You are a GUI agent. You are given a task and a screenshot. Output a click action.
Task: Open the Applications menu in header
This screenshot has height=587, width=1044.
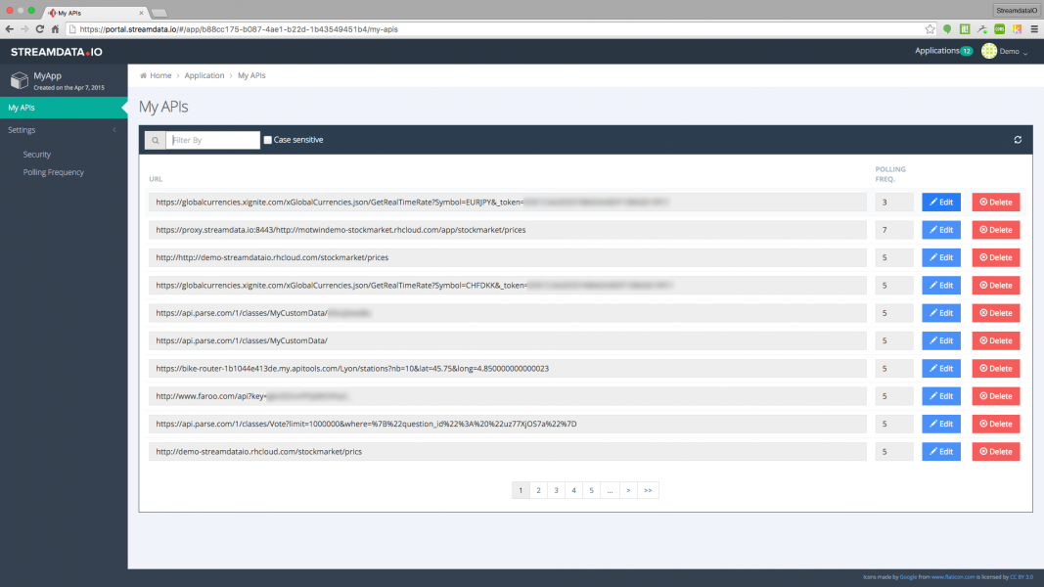coord(943,51)
